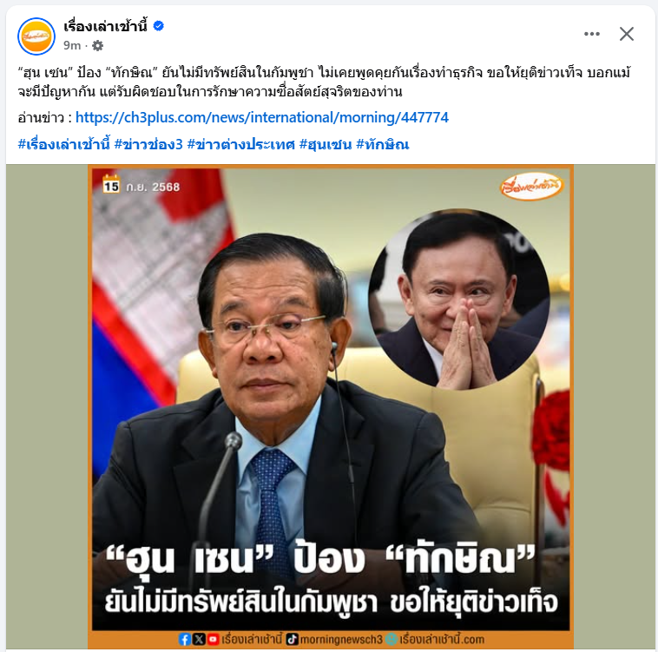Click the blue verified badge icon

point(158,26)
